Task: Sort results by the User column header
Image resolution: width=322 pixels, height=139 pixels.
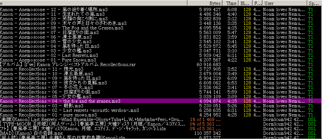Action: (284, 3)
